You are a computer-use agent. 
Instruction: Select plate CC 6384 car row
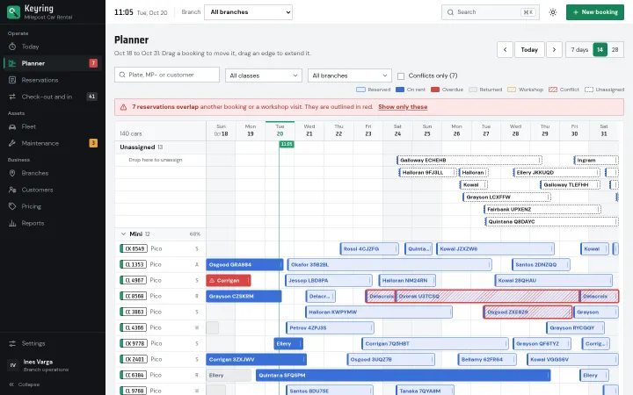click(160, 375)
